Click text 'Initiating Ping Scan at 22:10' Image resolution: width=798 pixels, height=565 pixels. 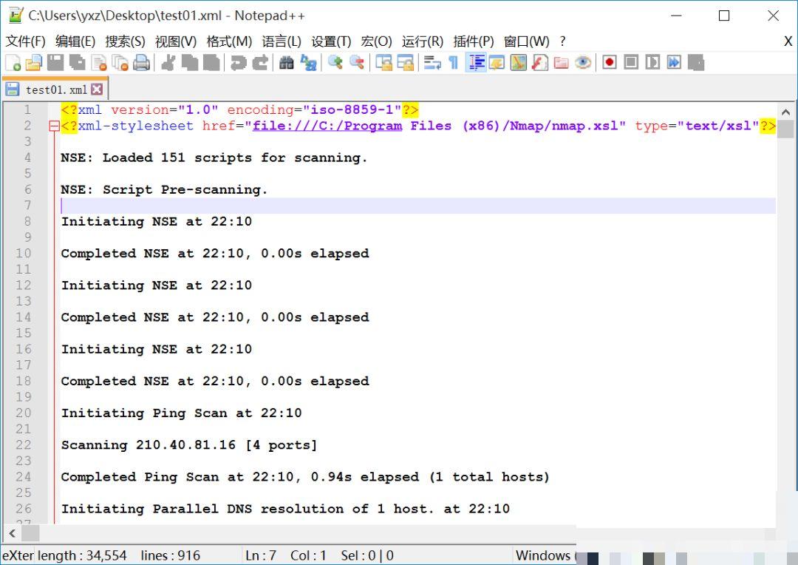coord(181,413)
